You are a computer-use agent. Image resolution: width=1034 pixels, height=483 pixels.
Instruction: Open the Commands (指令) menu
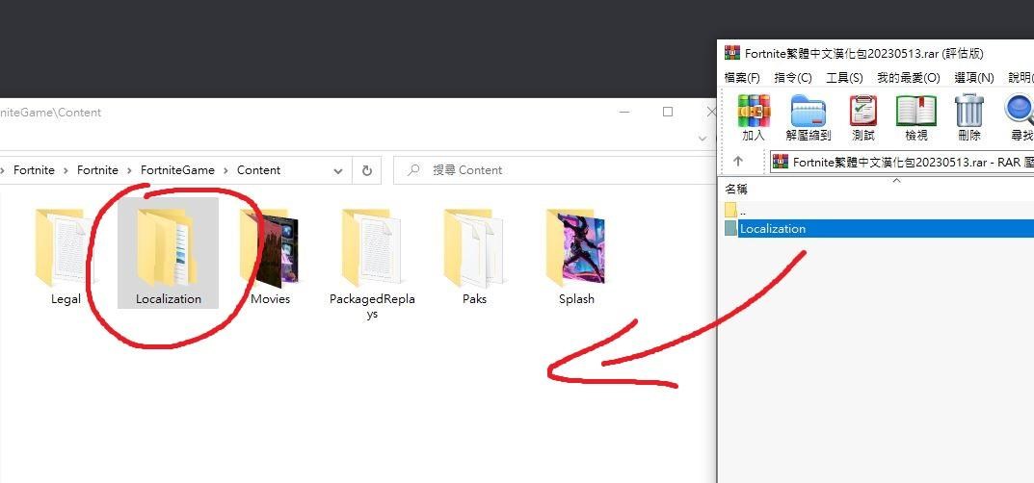tap(793, 78)
